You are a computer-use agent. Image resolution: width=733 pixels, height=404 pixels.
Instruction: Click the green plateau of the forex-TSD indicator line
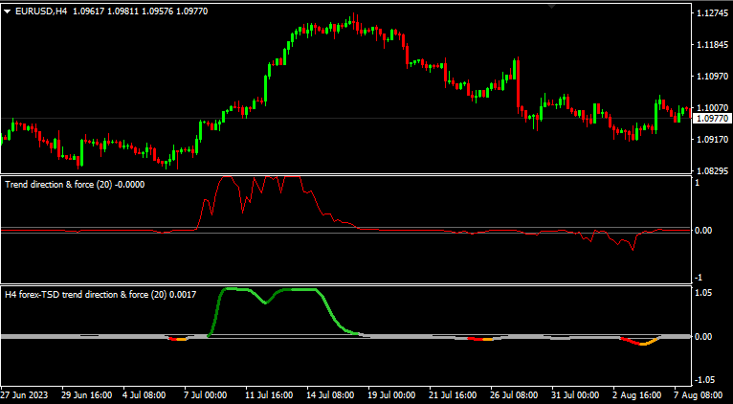click(x=304, y=290)
